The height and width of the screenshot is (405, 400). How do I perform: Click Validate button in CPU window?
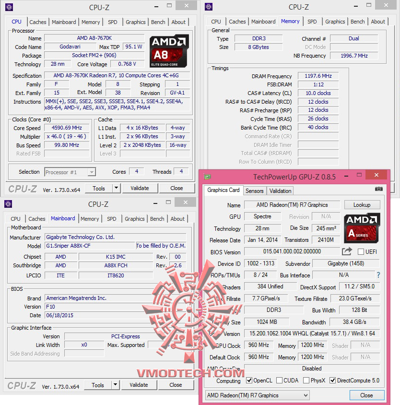tap(140, 188)
